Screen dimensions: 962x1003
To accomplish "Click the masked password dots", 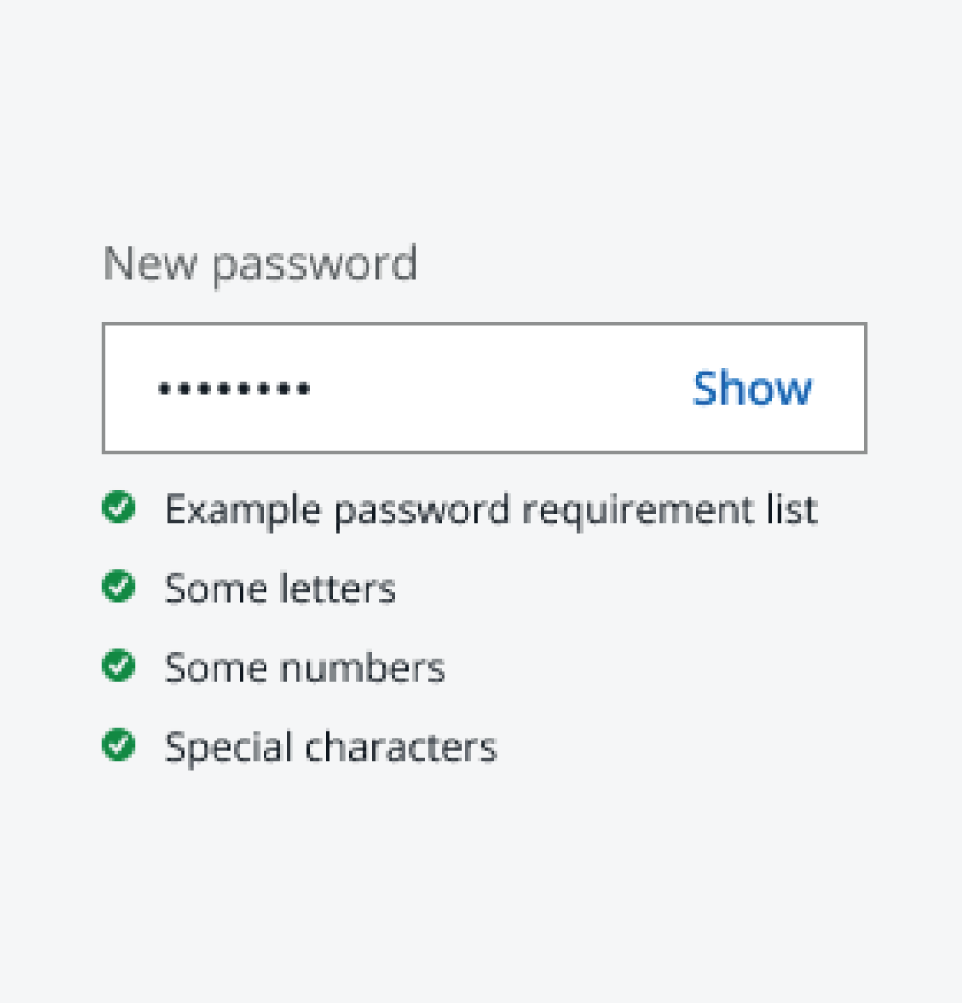I will 235,389.
